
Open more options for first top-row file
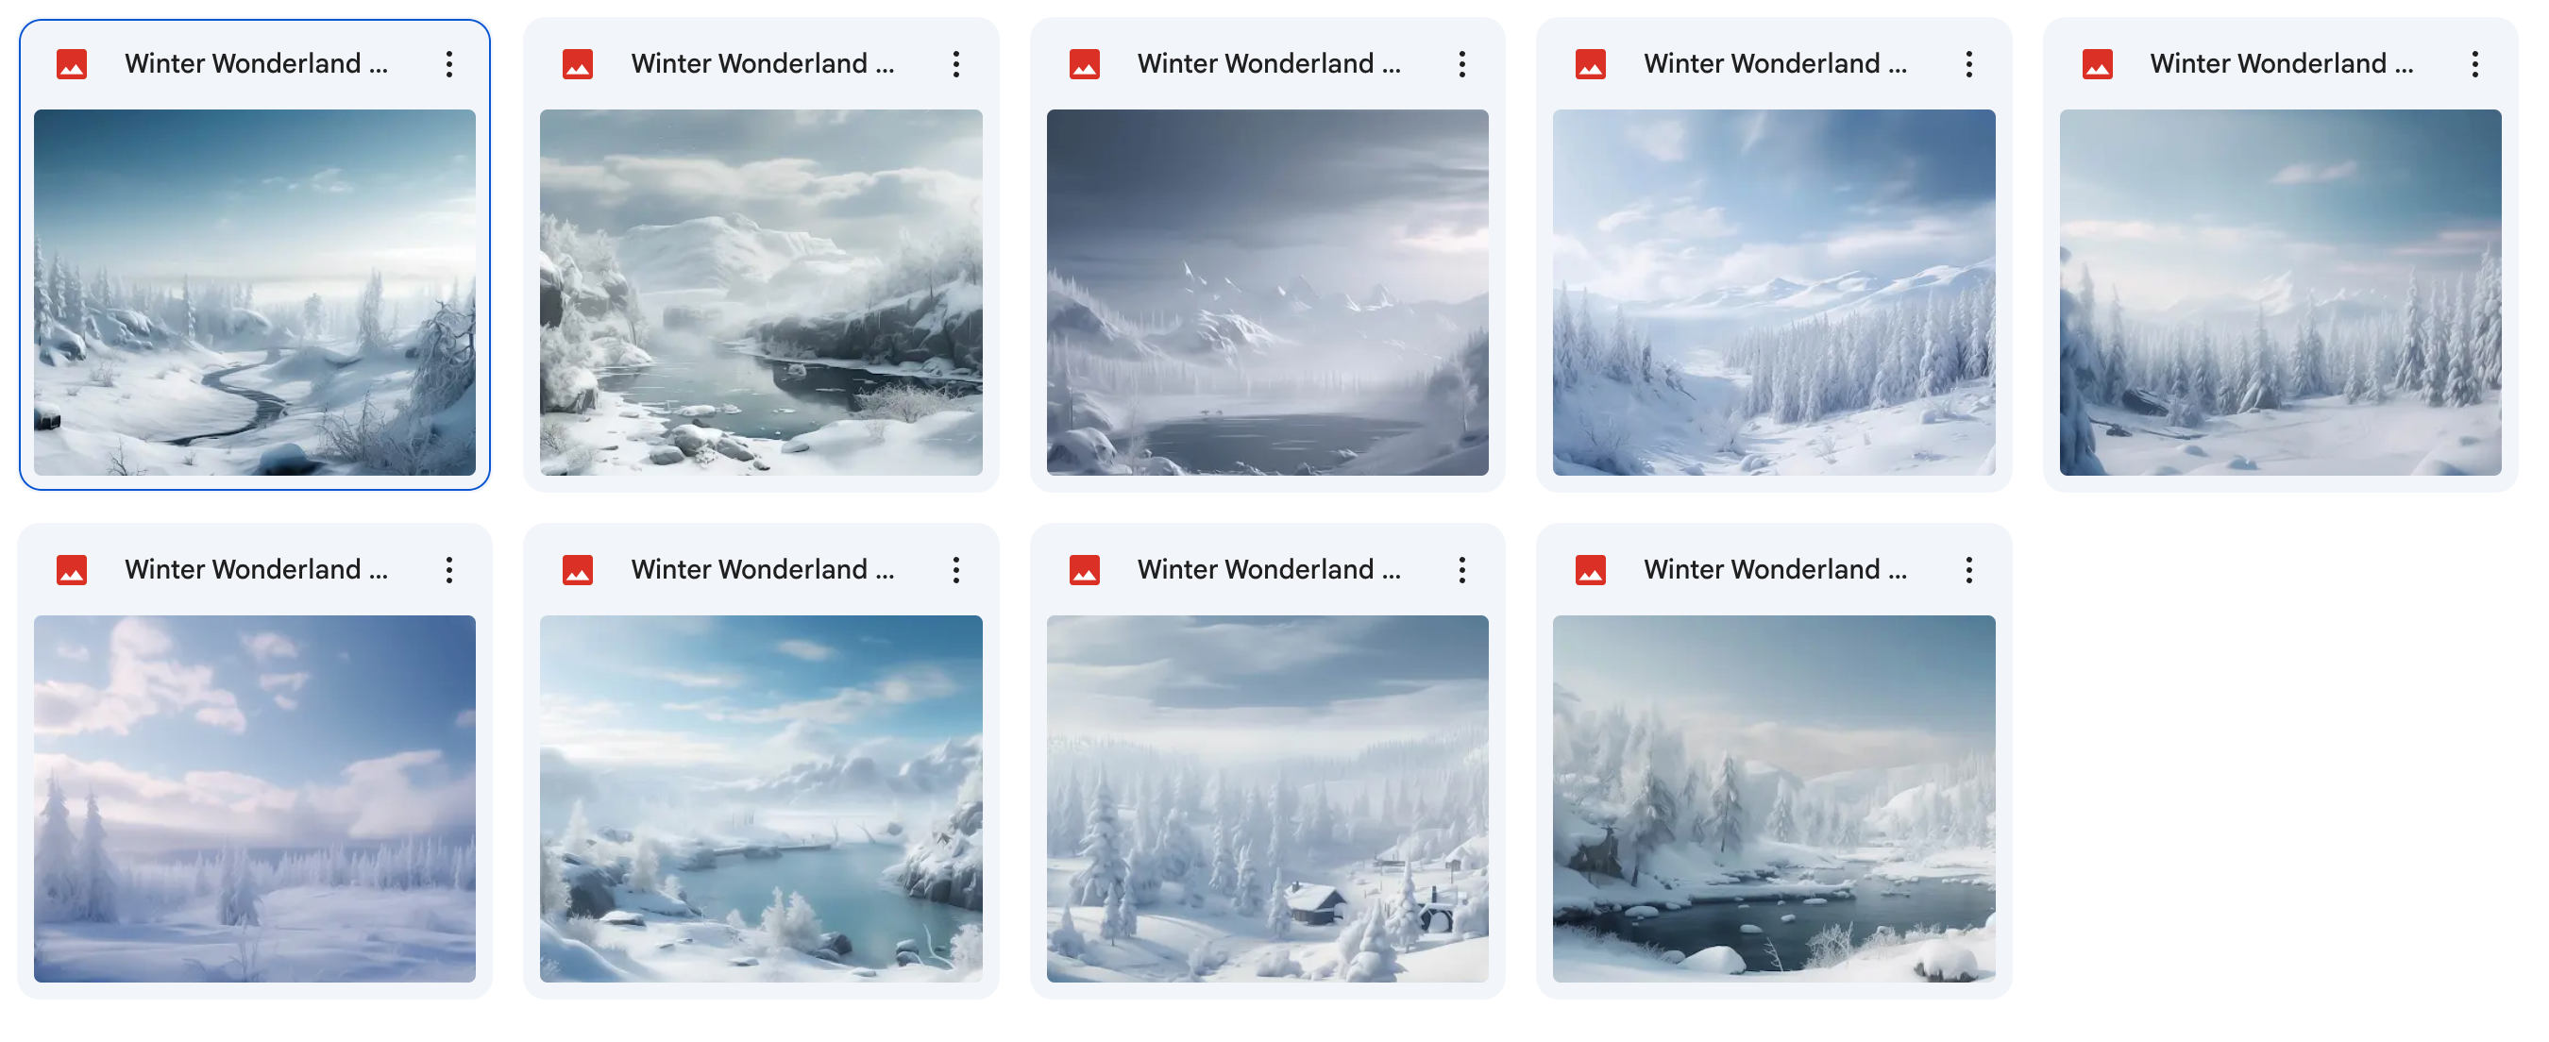(449, 64)
